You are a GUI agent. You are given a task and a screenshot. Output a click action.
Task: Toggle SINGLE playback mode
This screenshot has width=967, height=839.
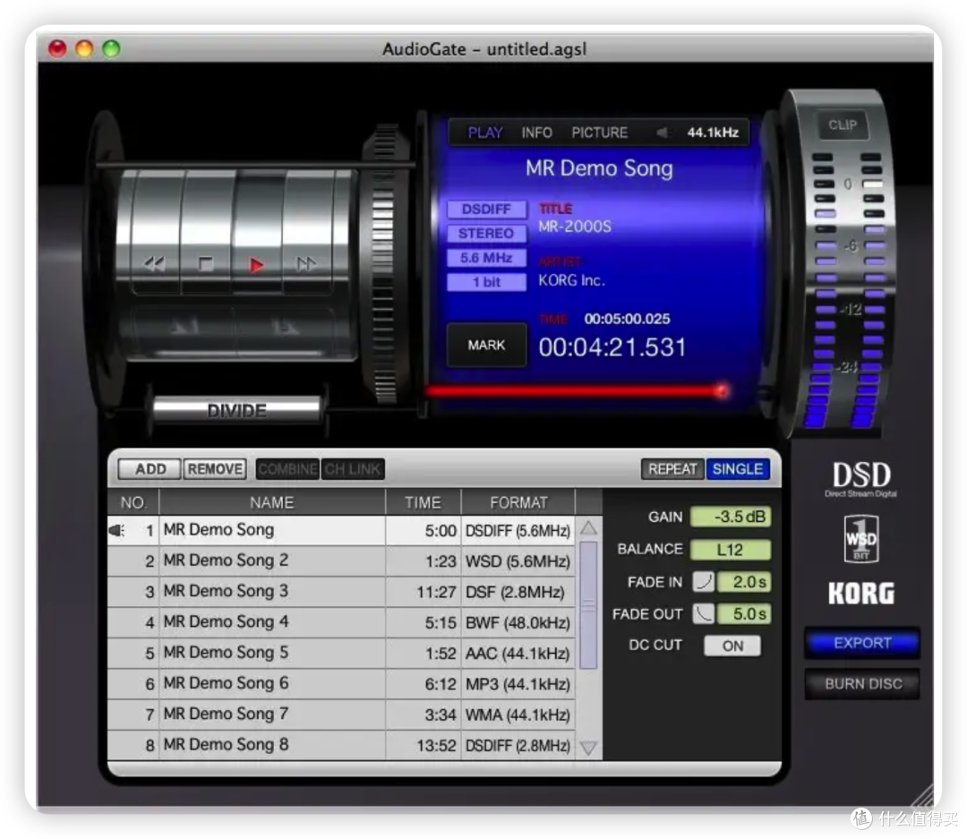click(738, 469)
